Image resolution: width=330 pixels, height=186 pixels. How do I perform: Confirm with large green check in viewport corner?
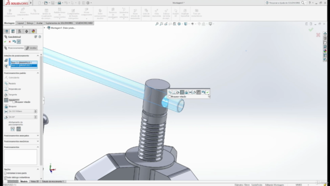tap(311, 30)
